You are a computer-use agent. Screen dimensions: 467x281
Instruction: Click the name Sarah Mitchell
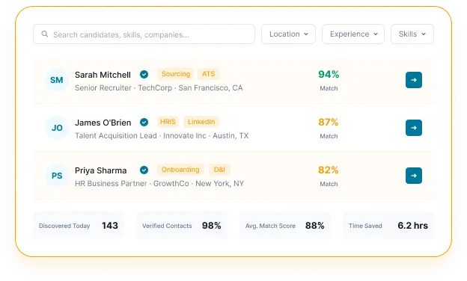103,75
